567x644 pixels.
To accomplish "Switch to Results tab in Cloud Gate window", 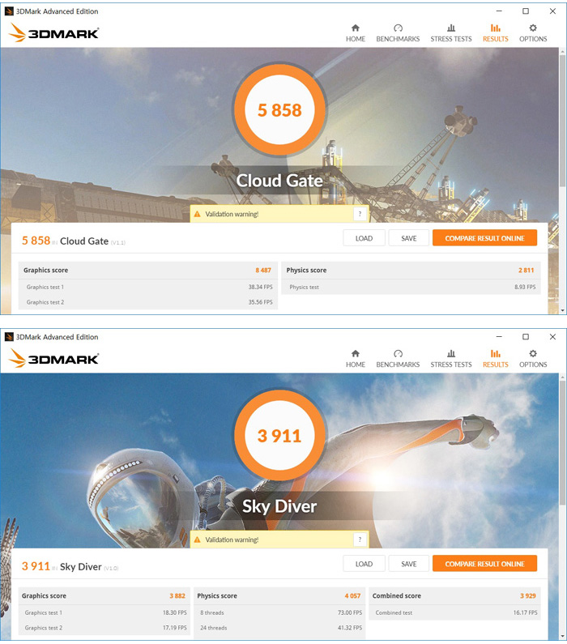I will pyautogui.click(x=495, y=33).
